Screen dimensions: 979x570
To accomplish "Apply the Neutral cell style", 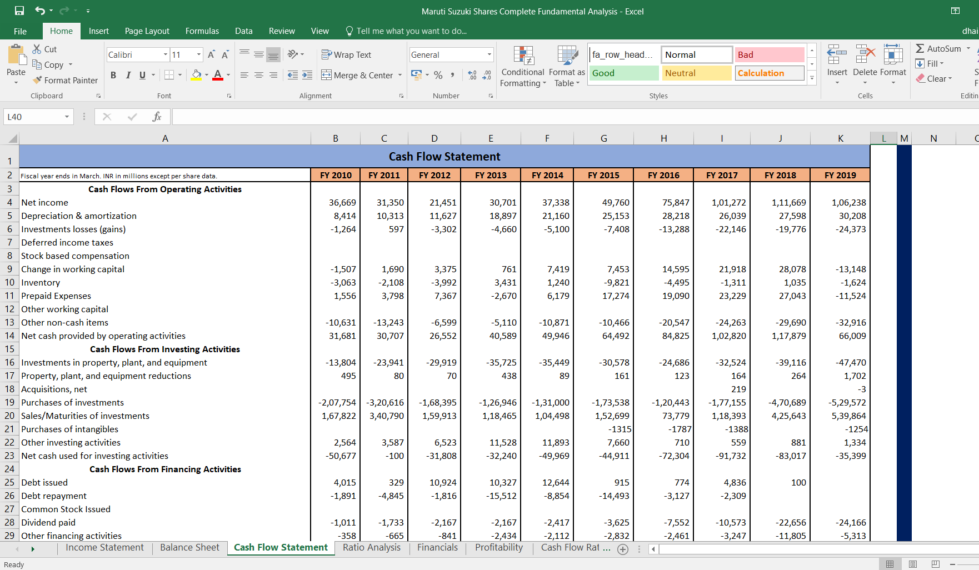I will [x=697, y=73].
